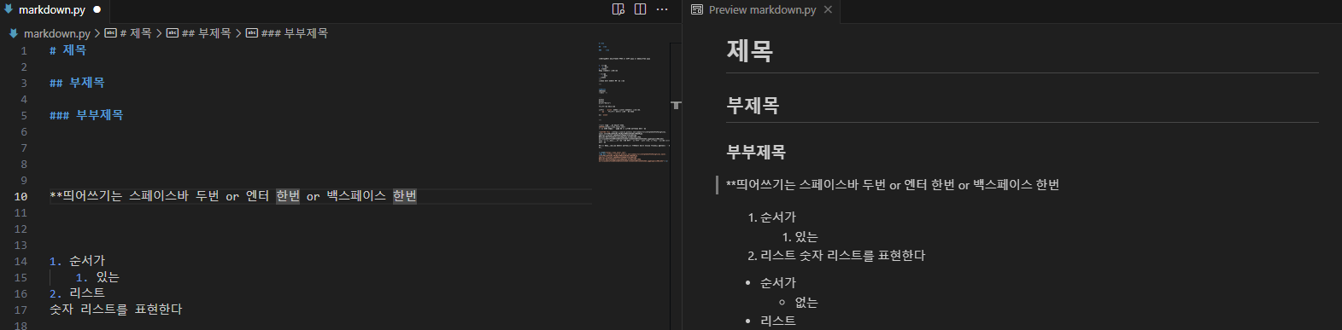Click '2. 리스트' line in editor
Screen dimensions: 1342x330
[x=77, y=293]
